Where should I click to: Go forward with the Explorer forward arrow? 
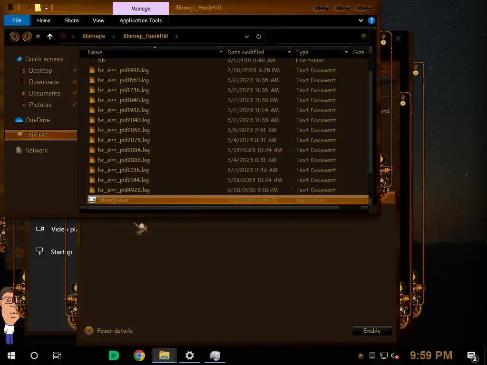27,36
